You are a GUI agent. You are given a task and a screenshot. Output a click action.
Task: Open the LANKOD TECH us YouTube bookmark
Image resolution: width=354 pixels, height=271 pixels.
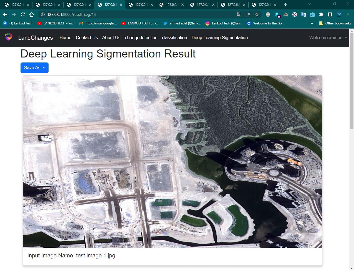coord(140,23)
